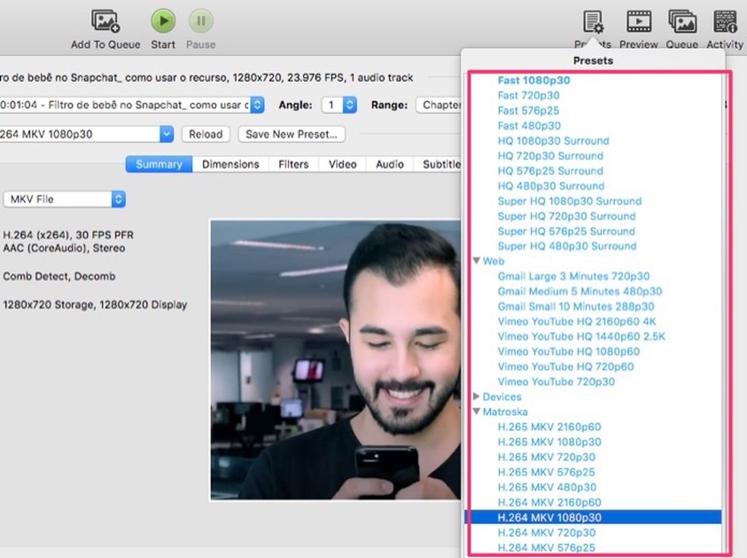
Task: Select H.264 MKV 720p30 preset
Action: point(547,533)
